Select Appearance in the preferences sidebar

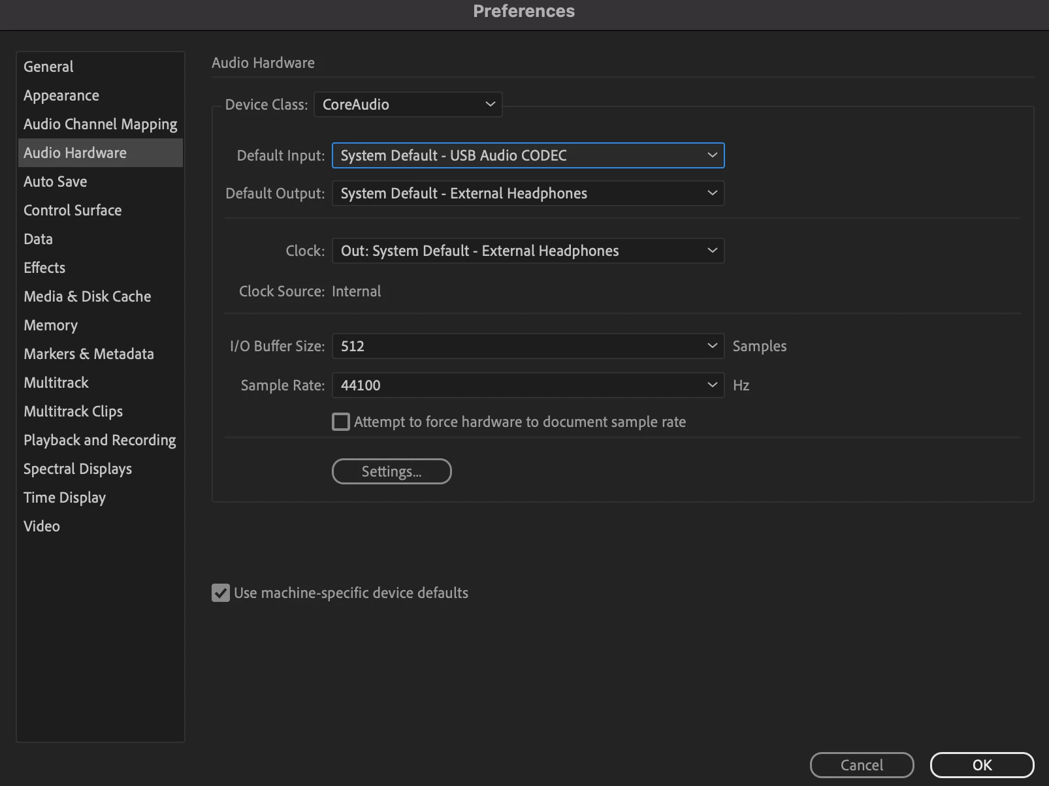[100, 95]
